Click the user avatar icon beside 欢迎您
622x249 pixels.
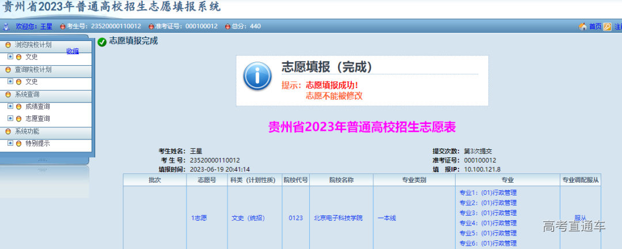pos(6,27)
